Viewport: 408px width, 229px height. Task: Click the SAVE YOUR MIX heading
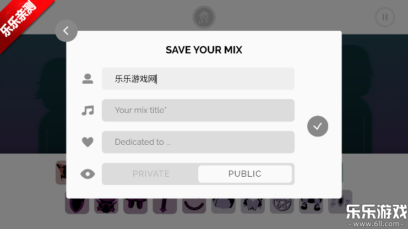pyautogui.click(x=204, y=50)
